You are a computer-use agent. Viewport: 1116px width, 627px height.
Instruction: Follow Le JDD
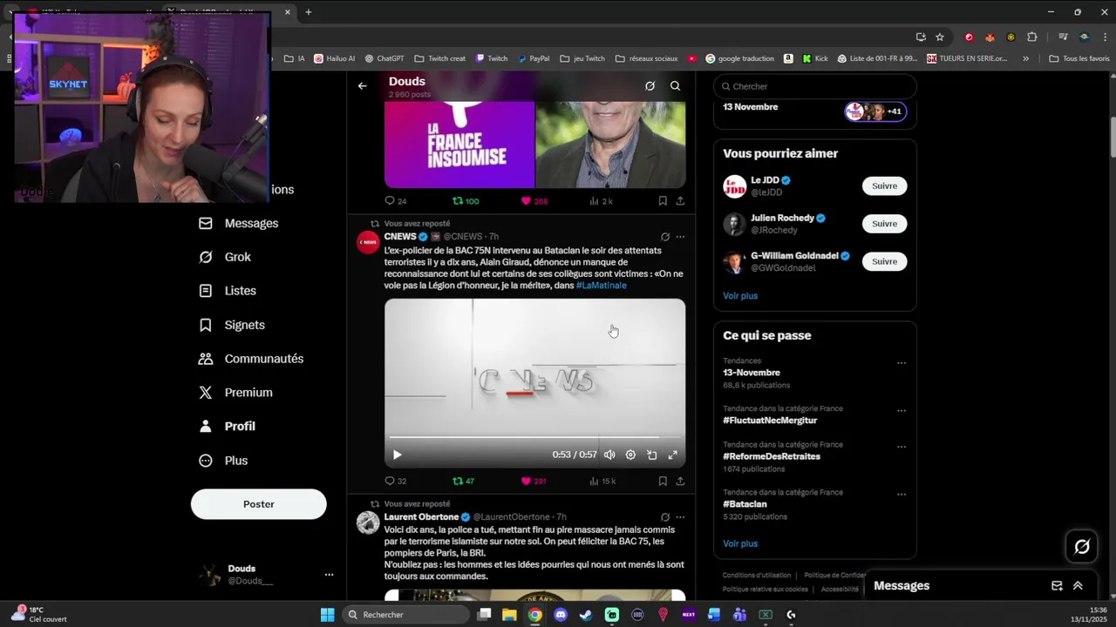click(884, 185)
